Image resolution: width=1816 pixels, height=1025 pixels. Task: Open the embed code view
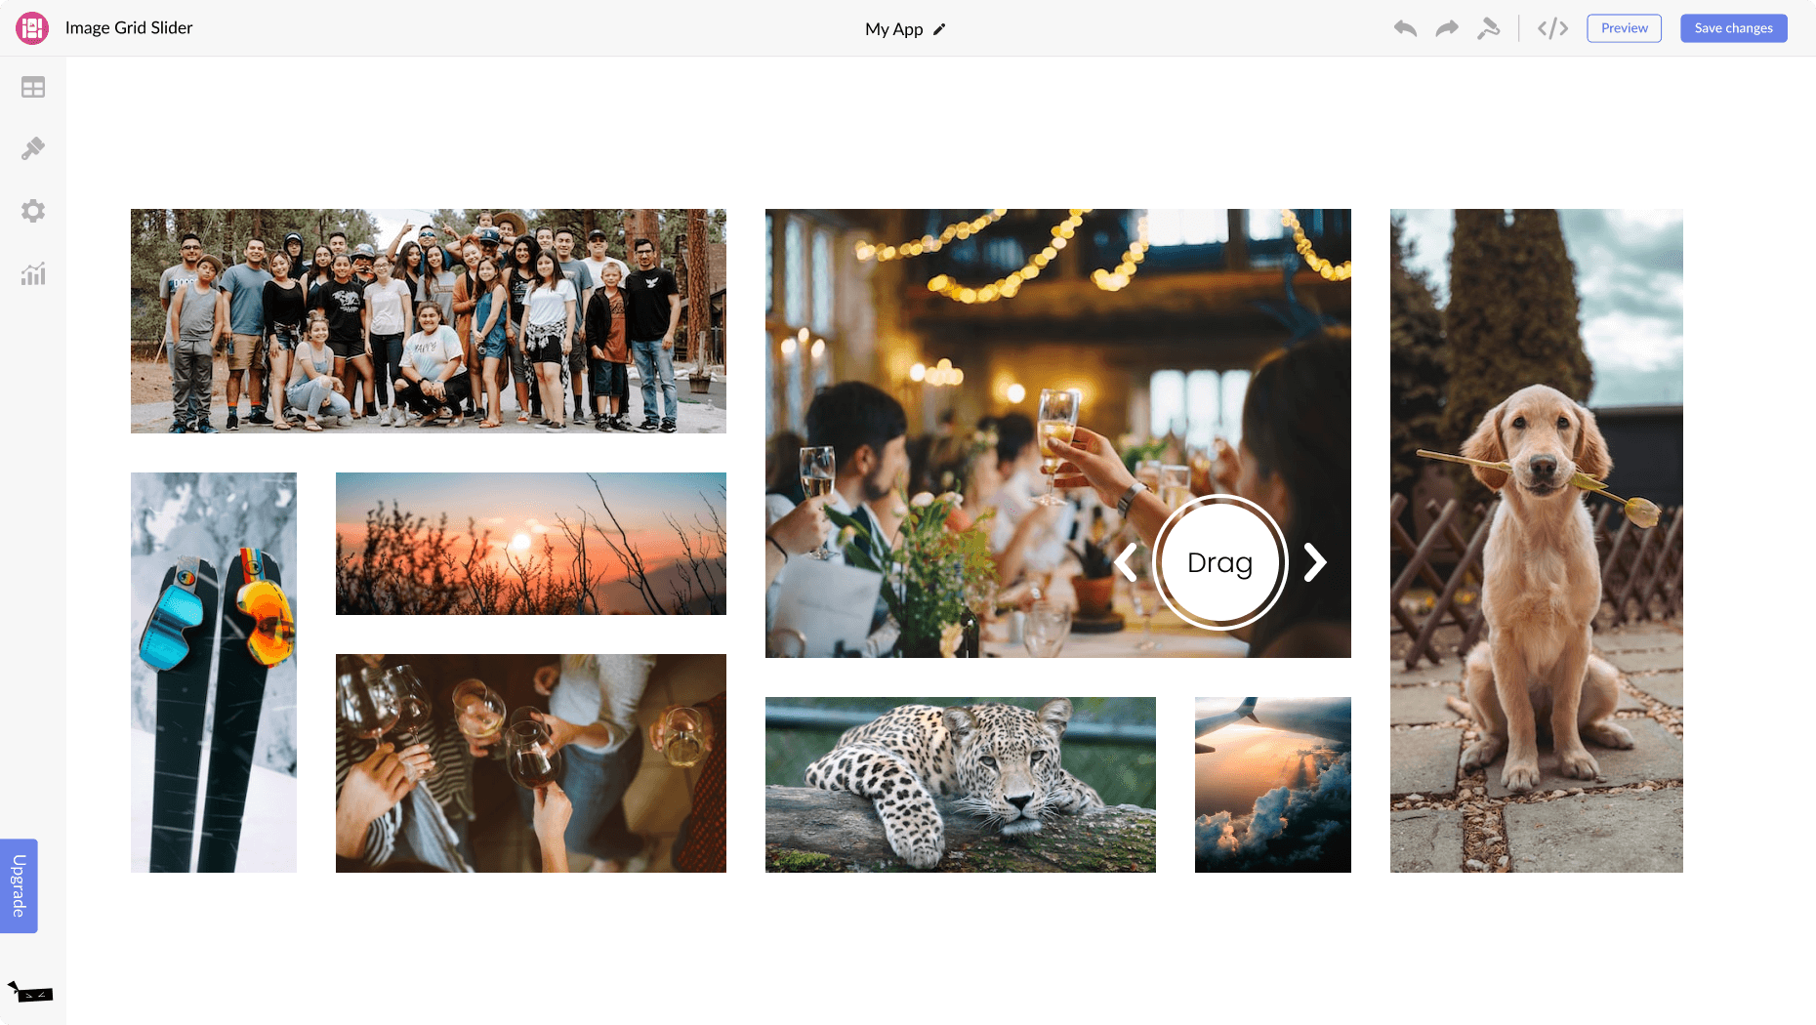point(1552,28)
